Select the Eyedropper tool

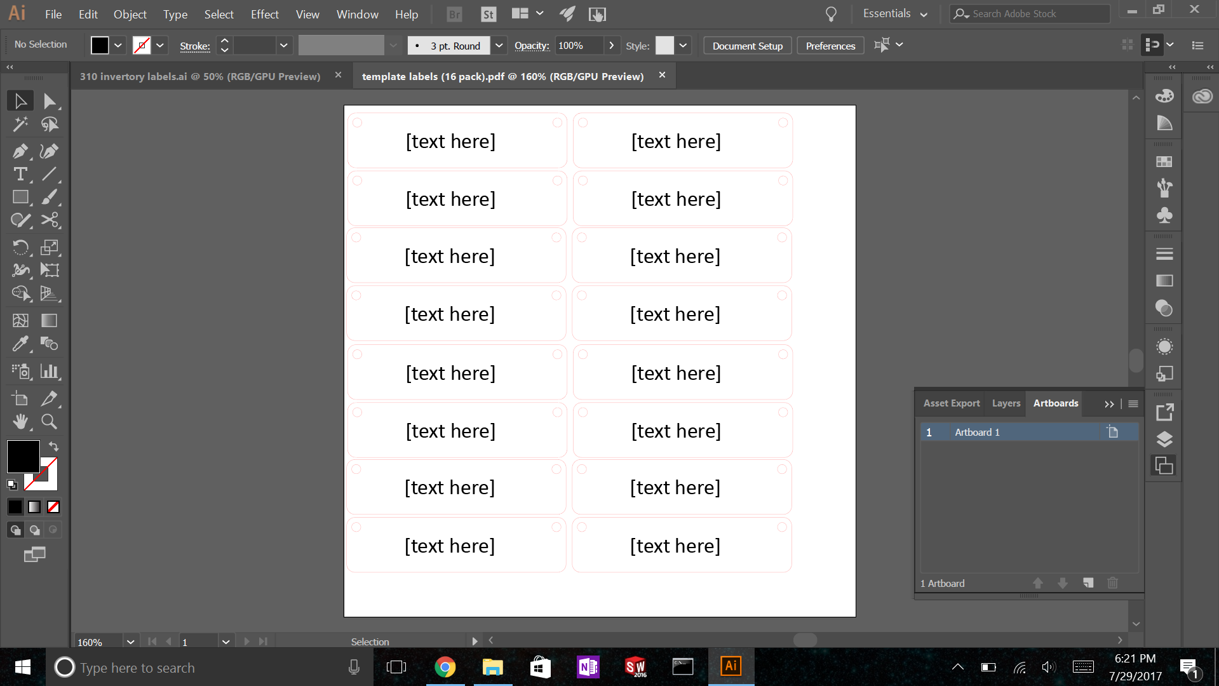click(20, 344)
